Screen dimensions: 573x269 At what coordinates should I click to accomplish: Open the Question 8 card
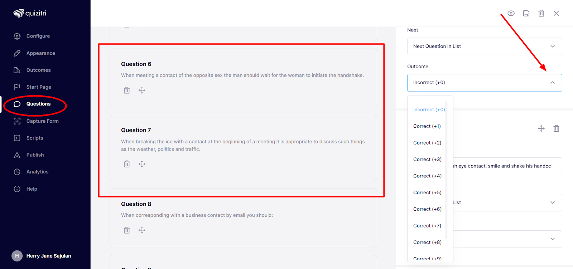243,218
